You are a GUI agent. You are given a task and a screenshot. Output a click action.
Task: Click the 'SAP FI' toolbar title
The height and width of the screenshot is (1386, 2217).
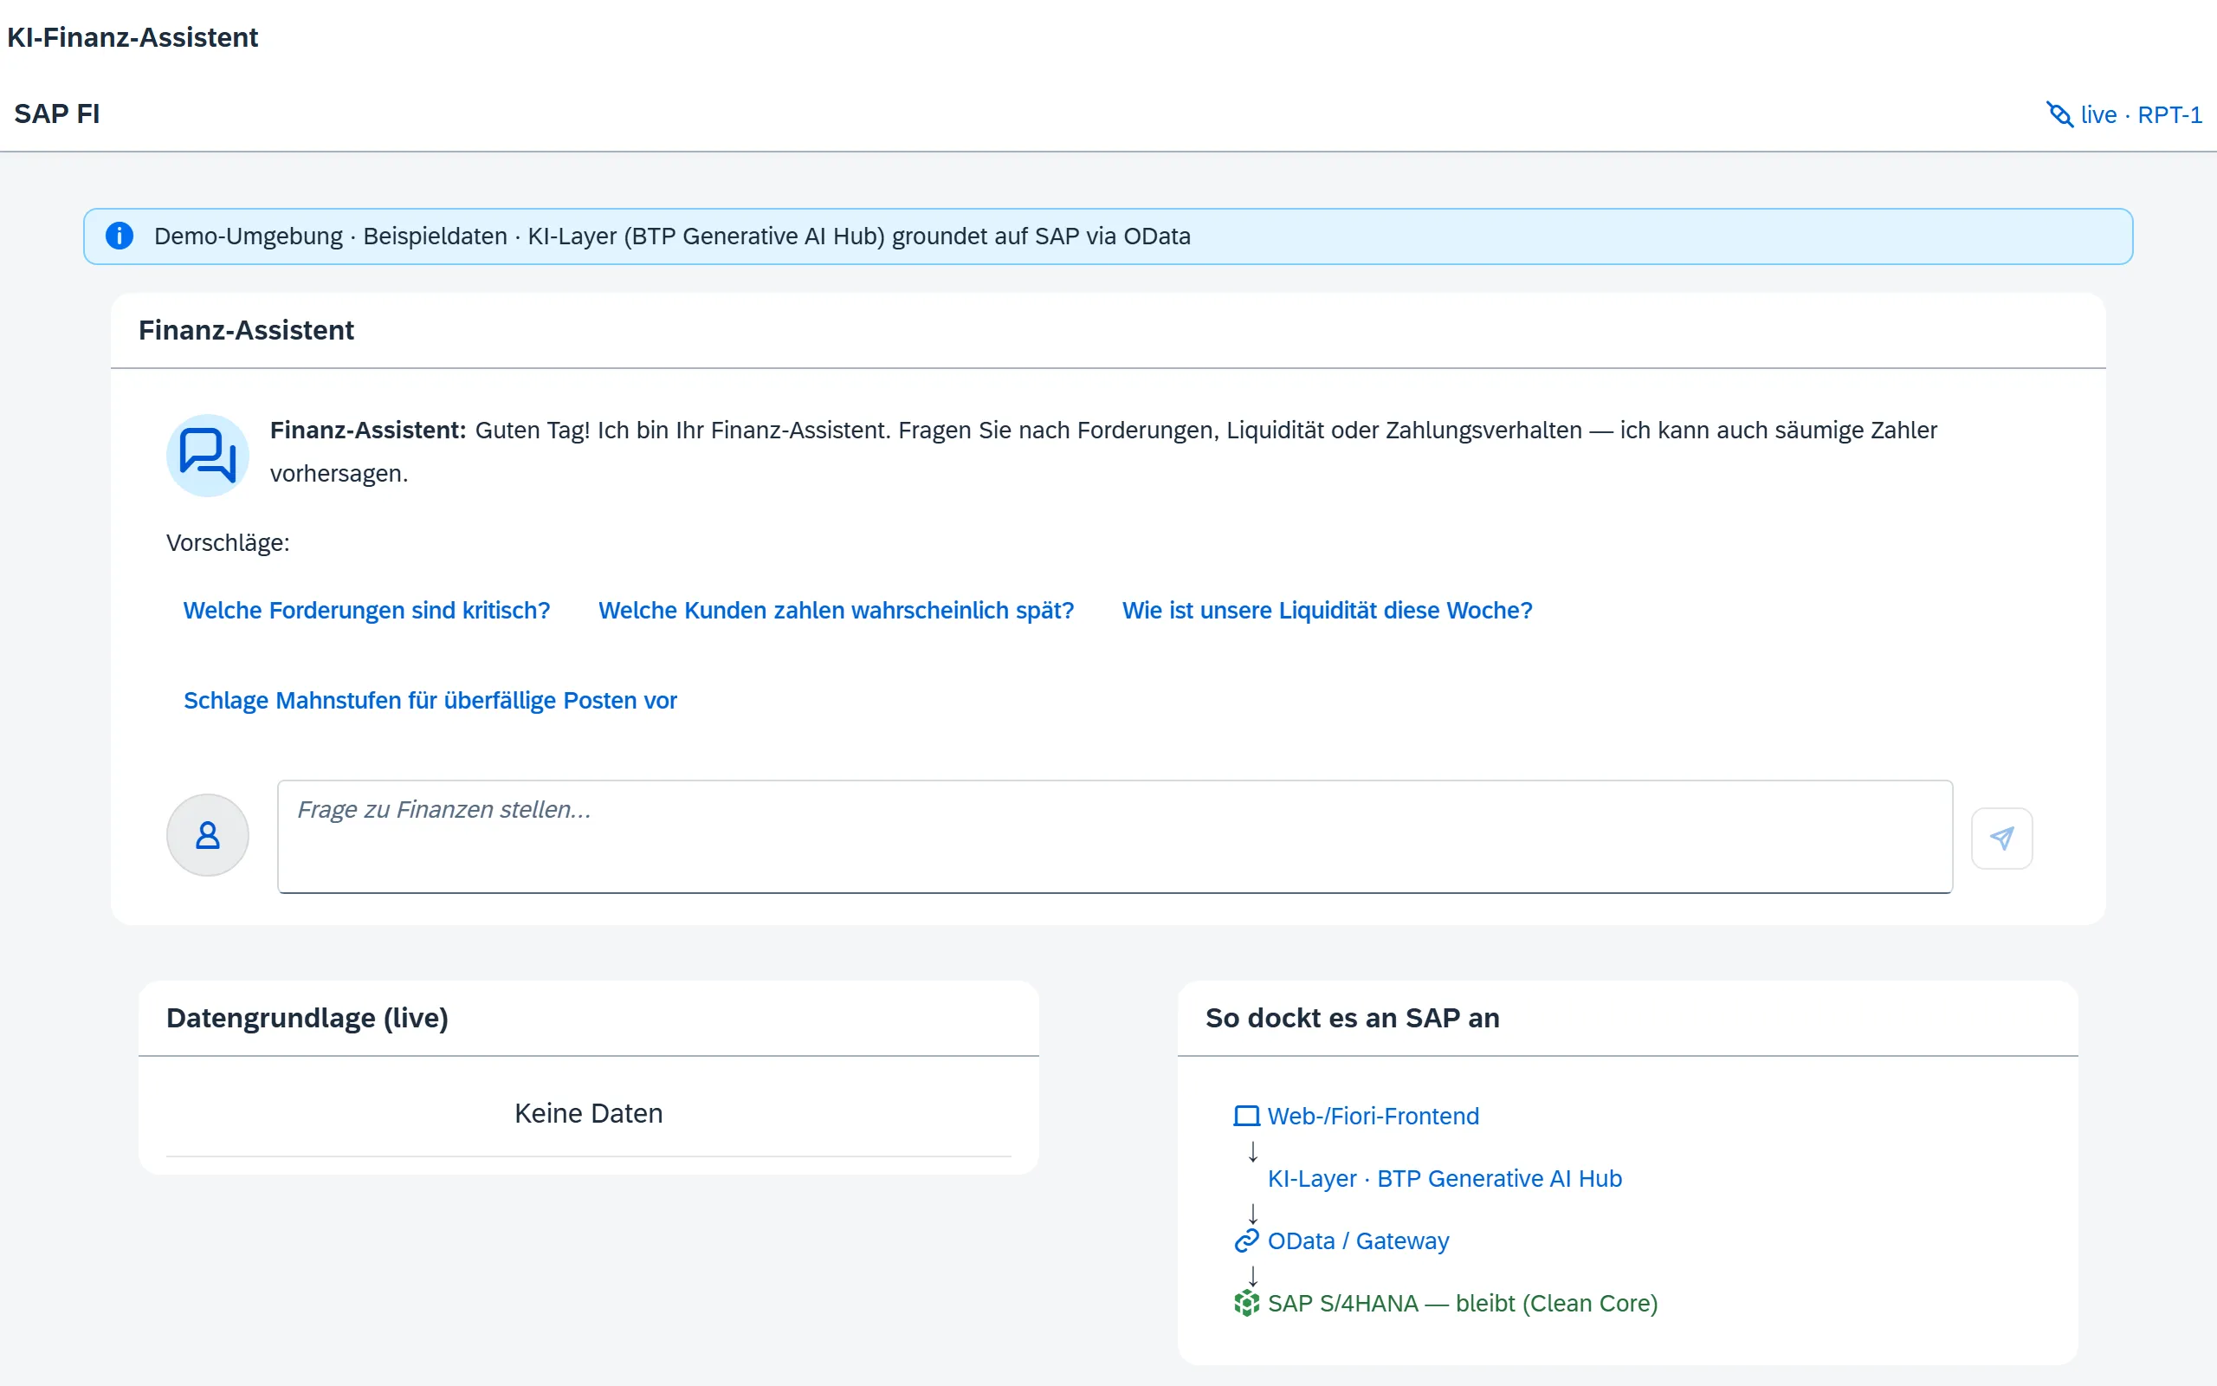coord(57,113)
